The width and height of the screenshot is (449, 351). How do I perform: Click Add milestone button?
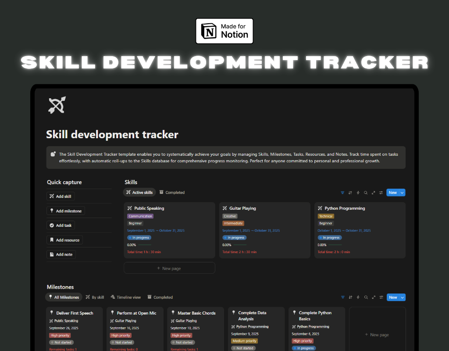66,211
